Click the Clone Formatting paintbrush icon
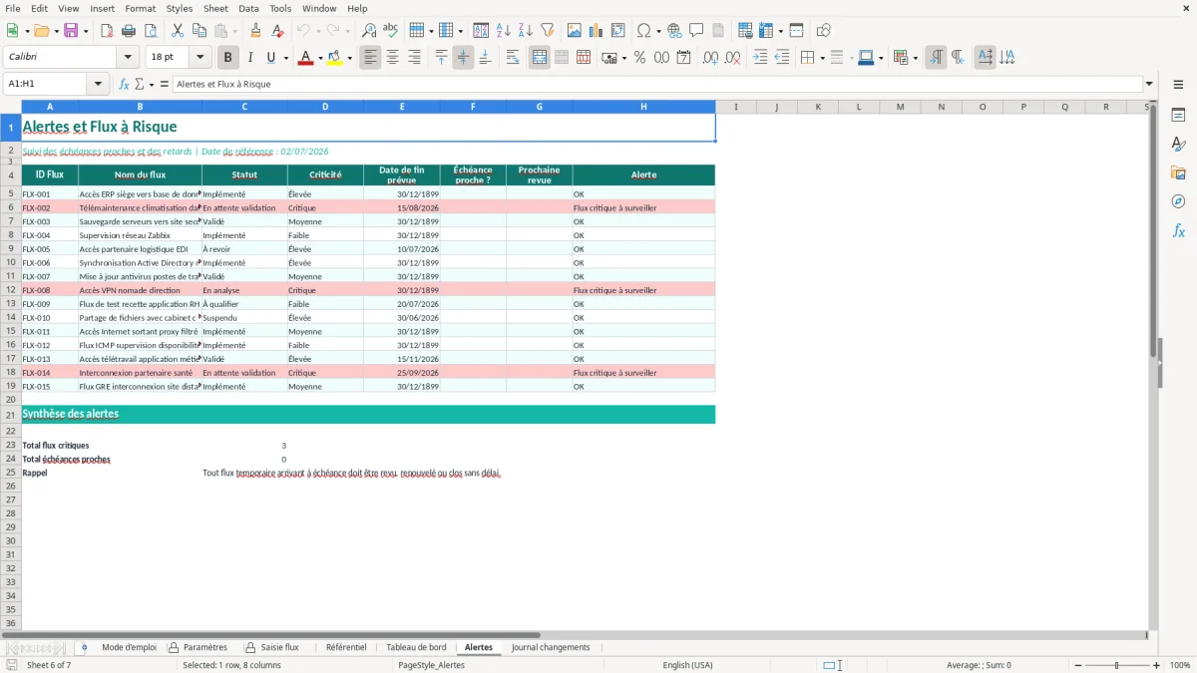Screen dimensions: 1197x673 256,31
